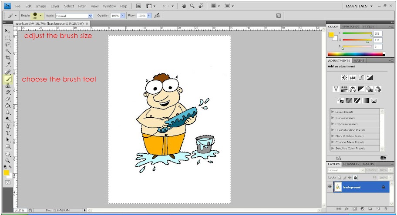Image resolution: width=397 pixels, height=215 pixels.
Task: Select the Rectangle shape tool
Action: 8,146
